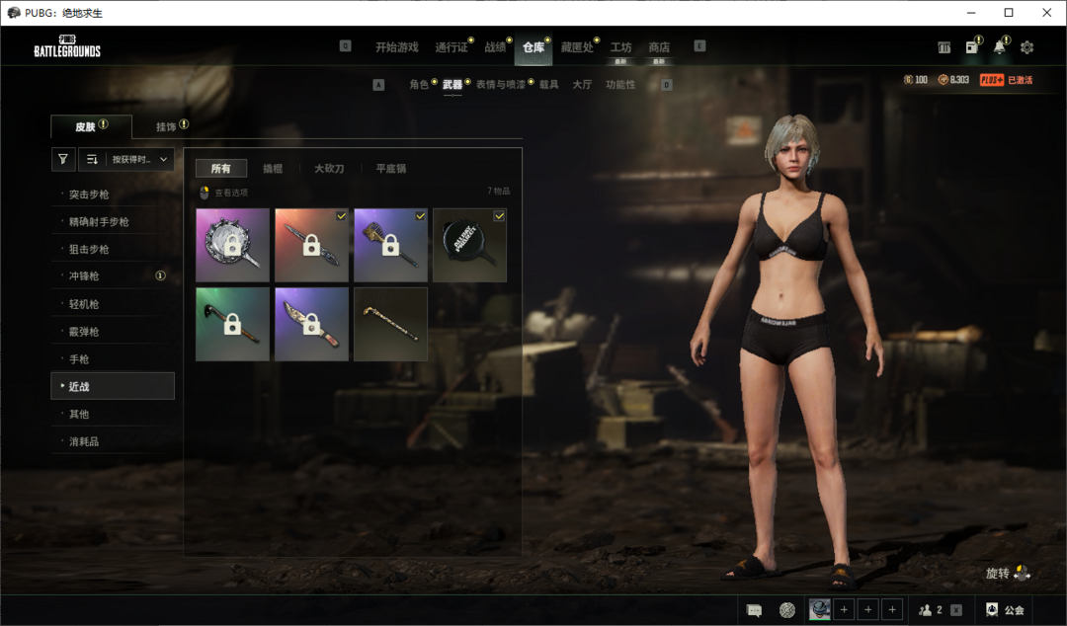Filter by 平底锅 frying pan
This screenshot has width=1067, height=626.
pyautogui.click(x=390, y=168)
